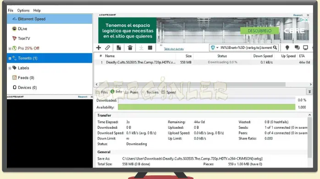Click the search magnifier icon
This screenshot has width=320, height=179.
pos(275,47)
